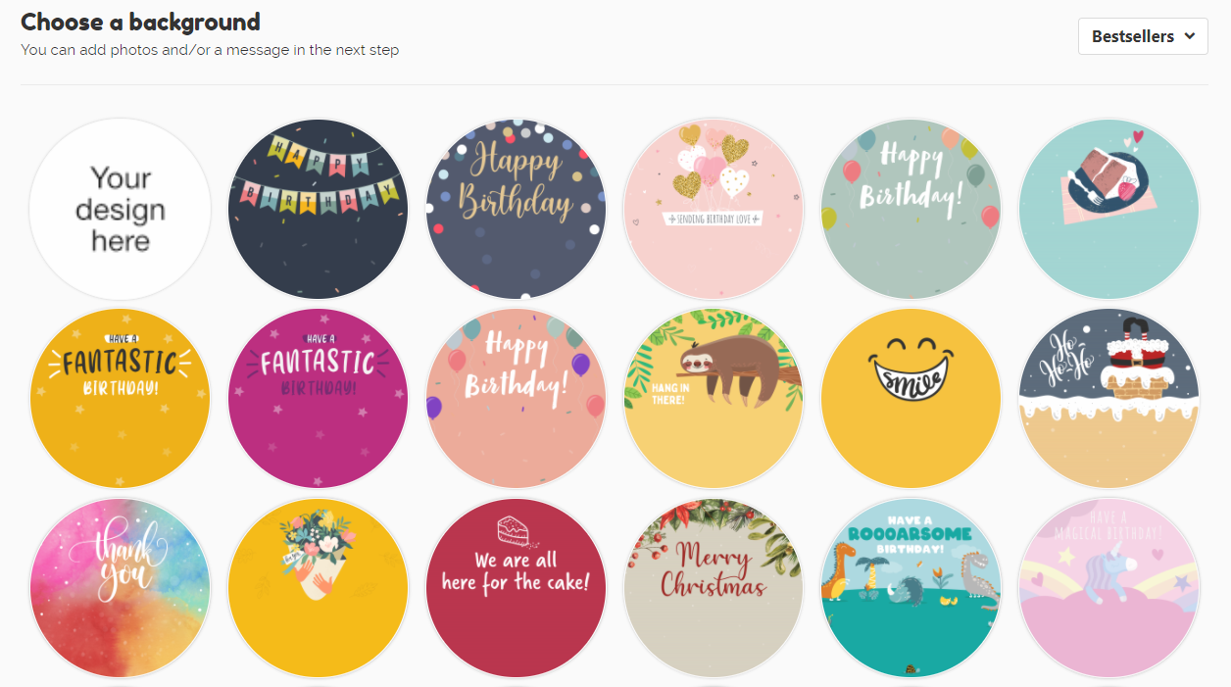The width and height of the screenshot is (1231, 687).
Task: Pick the gold script Happy Birthday dotted background
Action: tap(516, 209)
